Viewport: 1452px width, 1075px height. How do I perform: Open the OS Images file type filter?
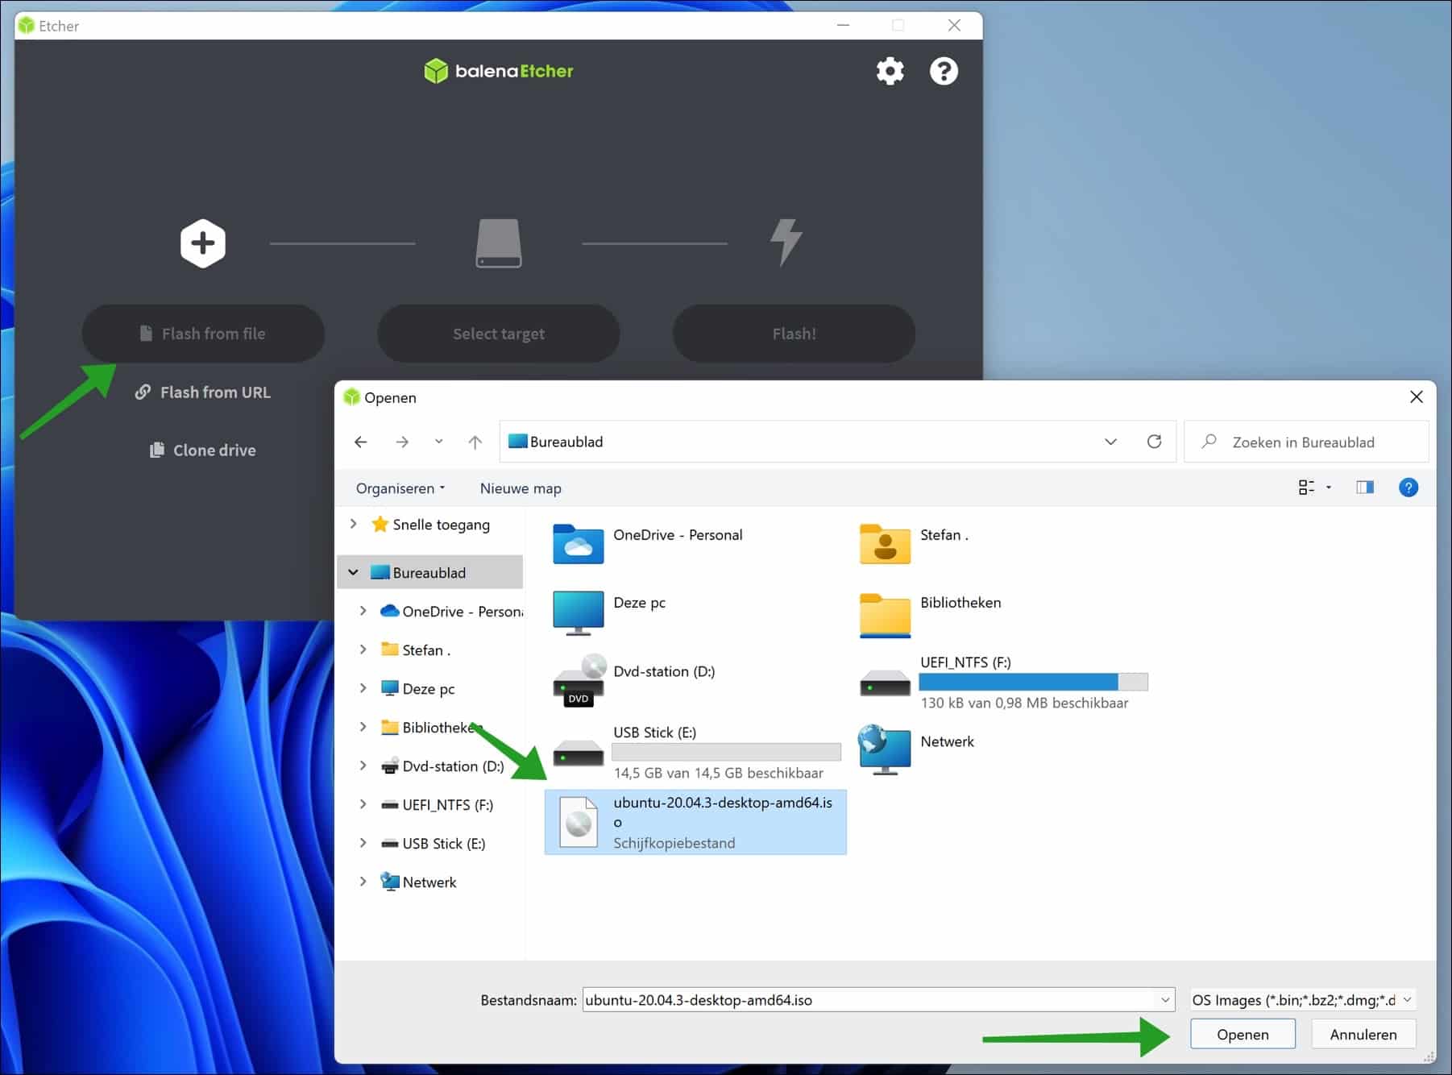1300,999
